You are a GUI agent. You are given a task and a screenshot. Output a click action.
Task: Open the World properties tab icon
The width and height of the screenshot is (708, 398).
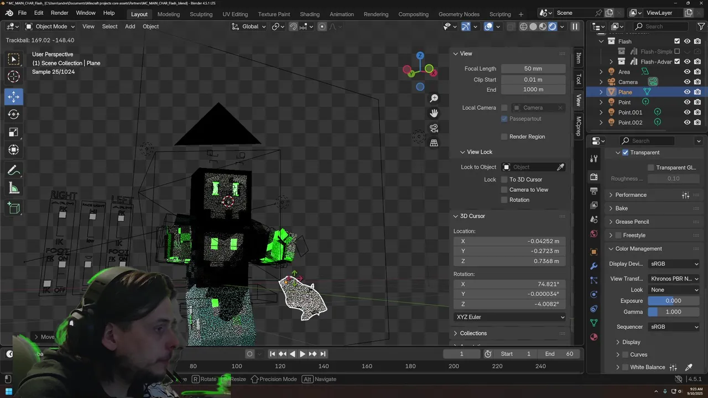tap(594, 234)
